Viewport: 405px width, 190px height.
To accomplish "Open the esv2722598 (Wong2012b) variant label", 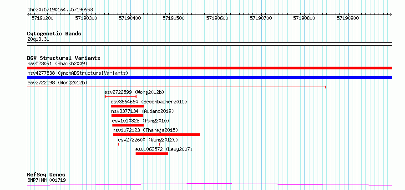I will coord(57,83).
